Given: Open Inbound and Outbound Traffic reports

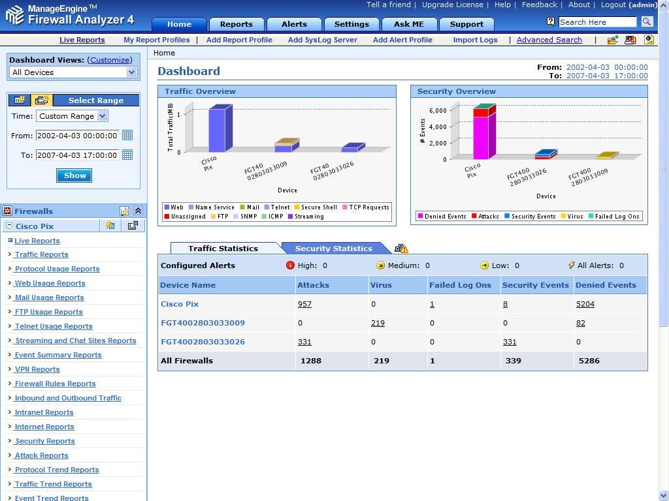Looking at the screenshot, I should point(68,398).
